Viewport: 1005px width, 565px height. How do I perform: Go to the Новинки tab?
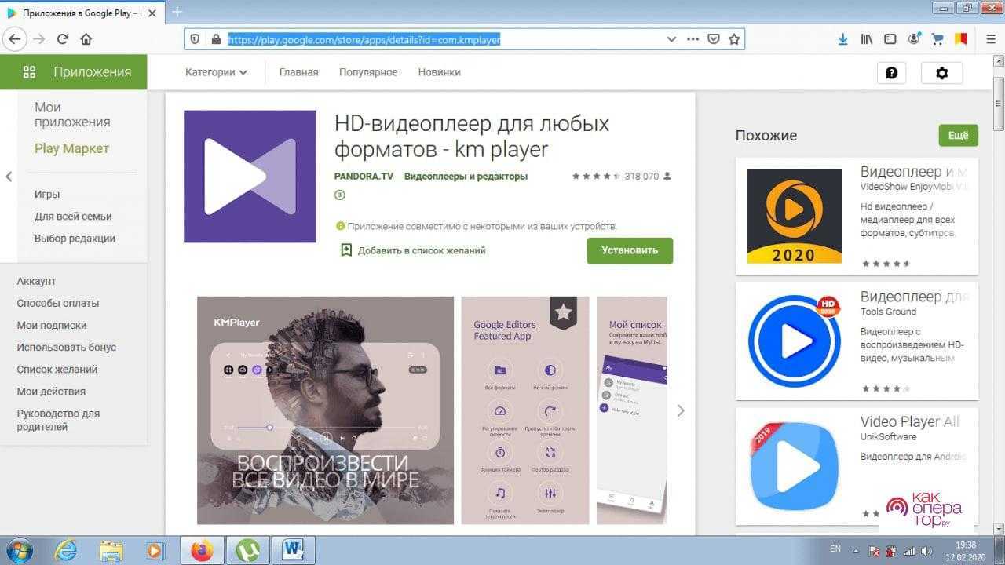[x=439, y=72]
